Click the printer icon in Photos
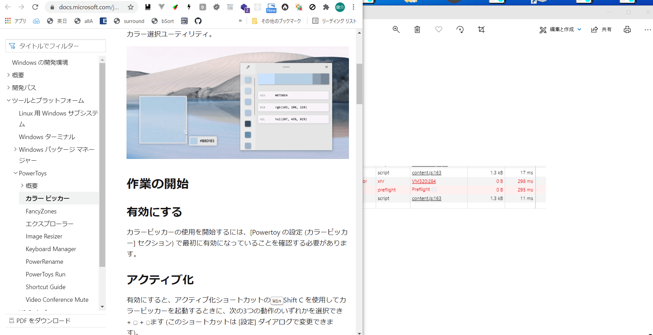Image resolution: width=653 pixels, height=335 pixels. point(627,29)
